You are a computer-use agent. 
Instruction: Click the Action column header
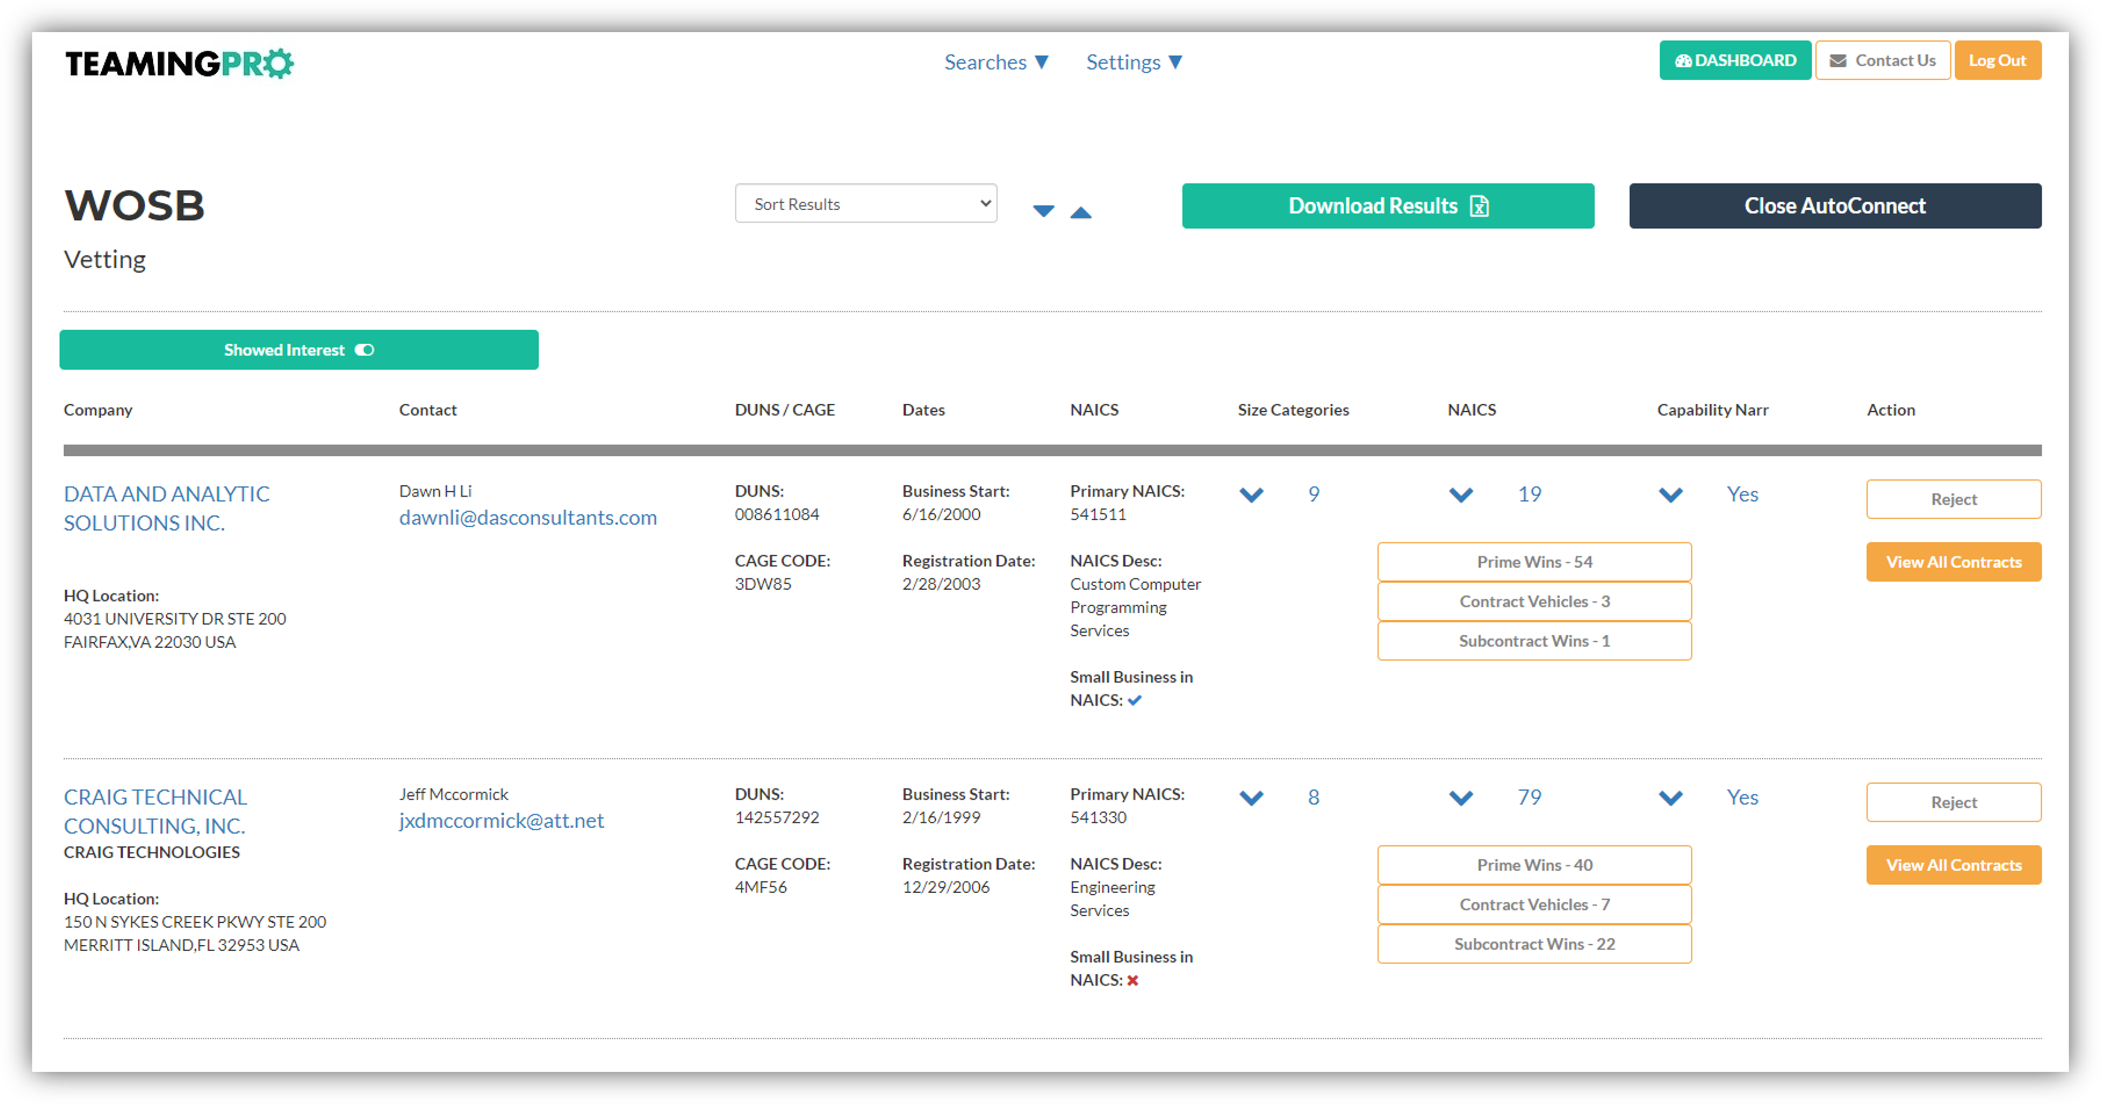tap(1891, 409)
